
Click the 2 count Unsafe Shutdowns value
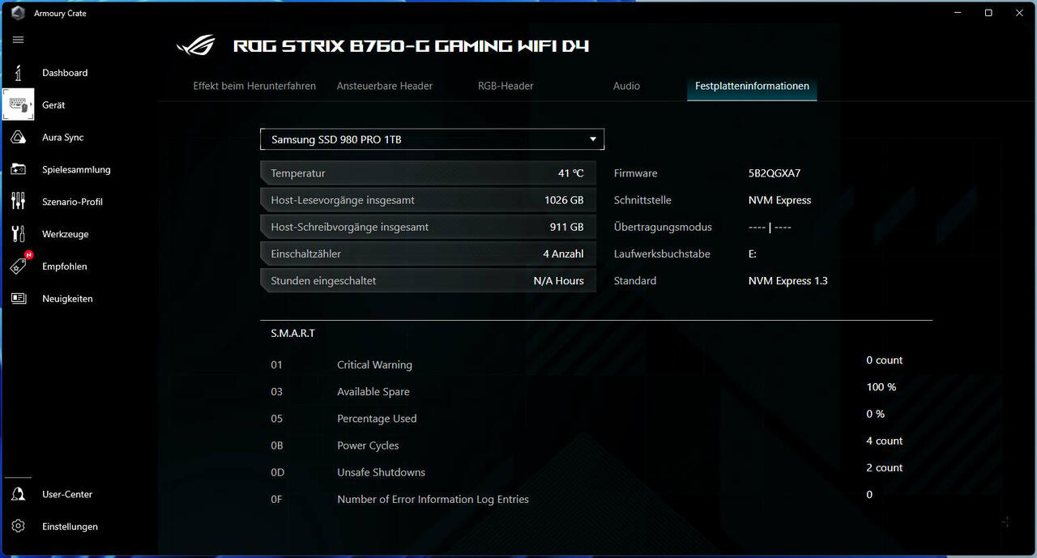[885, 467]
